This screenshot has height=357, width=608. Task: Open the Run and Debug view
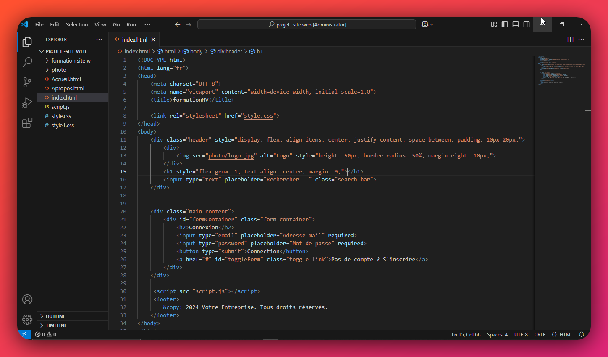27,102
